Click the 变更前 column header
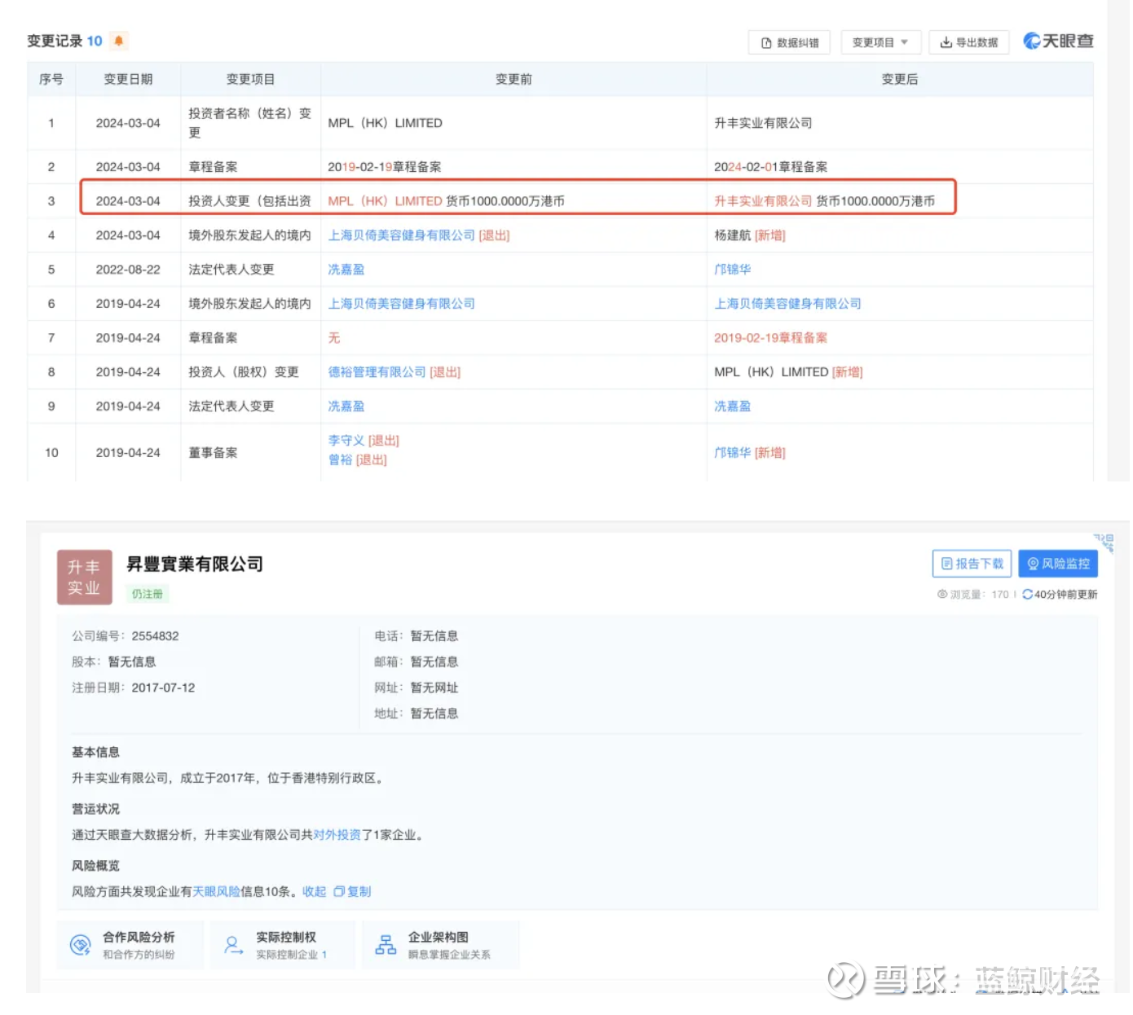Screen dimensions: 1133x1015 coord(514,79)
